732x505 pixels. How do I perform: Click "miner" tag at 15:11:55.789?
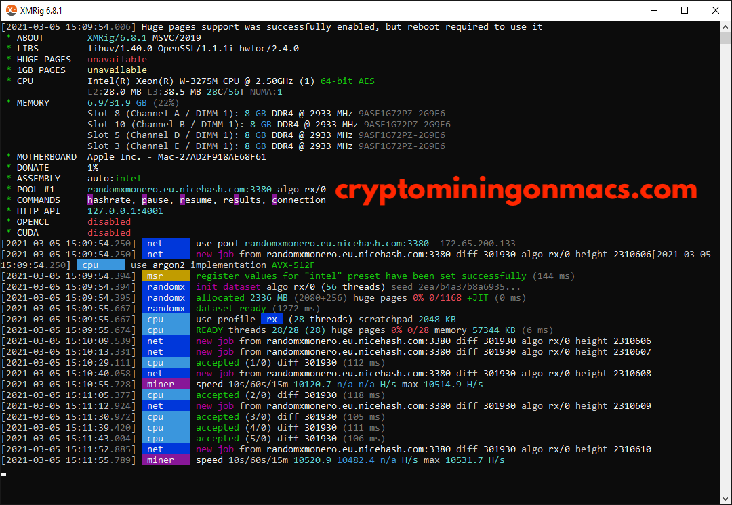[166, 460]
